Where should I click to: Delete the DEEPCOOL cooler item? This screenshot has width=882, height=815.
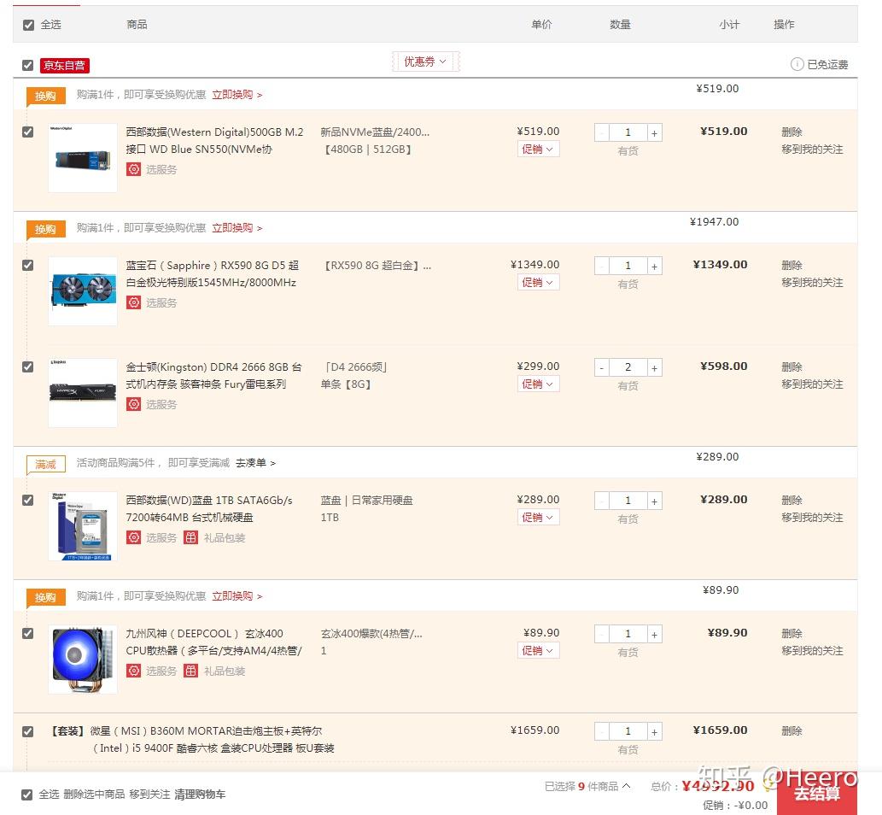tap(791, 633)
